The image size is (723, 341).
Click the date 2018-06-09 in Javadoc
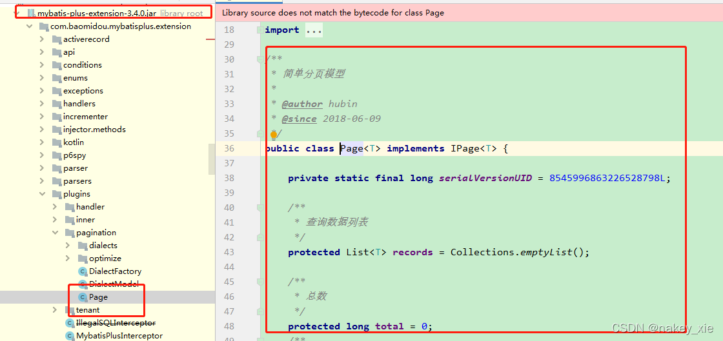[352, 119]
